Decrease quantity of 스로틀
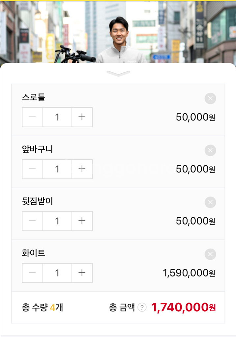Image resolution: width=236 pixels, height=337 pixels. click(32, 117)
